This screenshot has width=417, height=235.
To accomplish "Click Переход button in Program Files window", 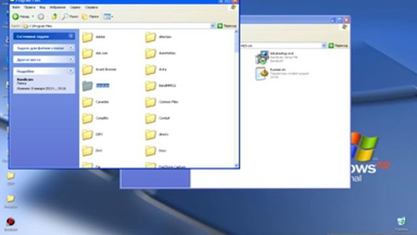I will pyautogui.click(x=227, y=26).
